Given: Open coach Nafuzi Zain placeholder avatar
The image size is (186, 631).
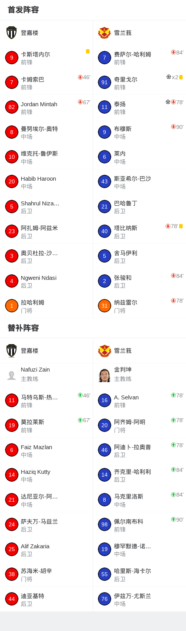Looking at the screenshot, I should 11,375.
